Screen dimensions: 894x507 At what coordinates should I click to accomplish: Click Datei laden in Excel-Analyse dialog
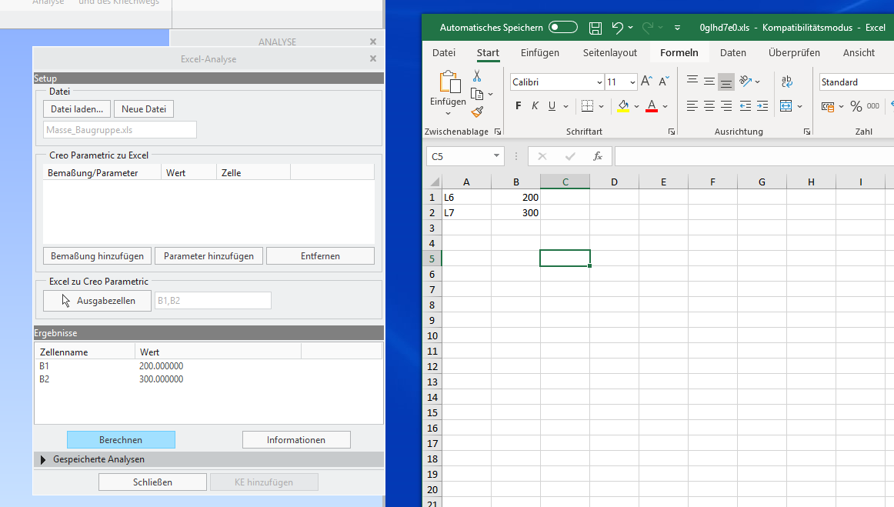click(76, 108)
